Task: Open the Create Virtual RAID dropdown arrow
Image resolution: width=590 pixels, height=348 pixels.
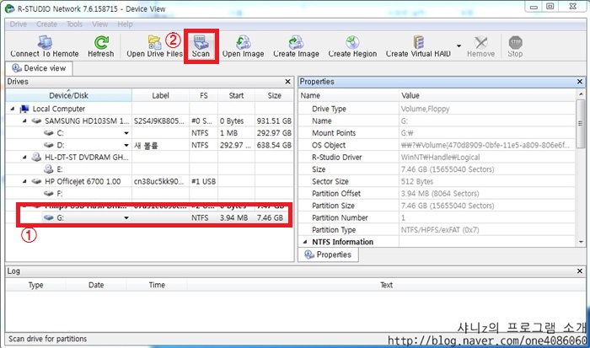Action: 459,46
